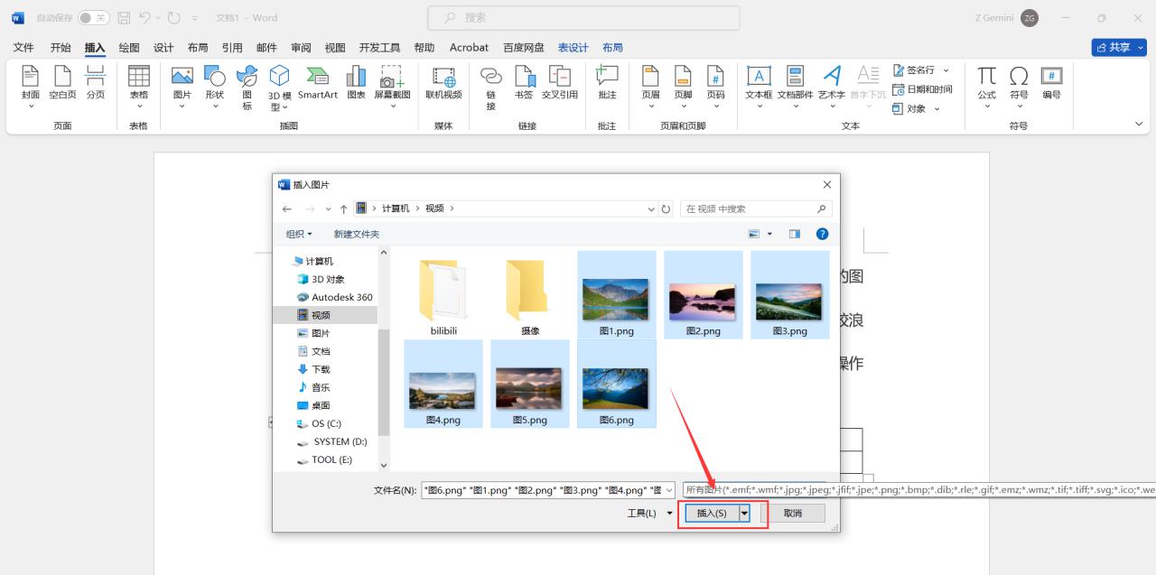This screenshot has width=1156, height=575.
Task: Click dialog help question mark icon
Action: coord(822,234)
